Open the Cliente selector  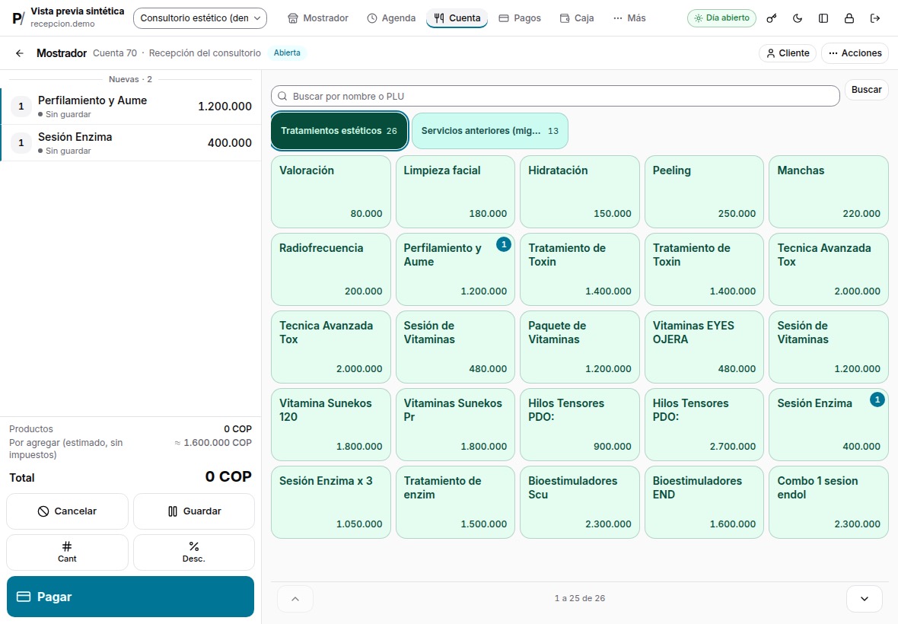point(788,53)
